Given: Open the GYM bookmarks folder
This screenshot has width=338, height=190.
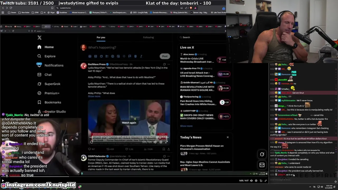Looking at the screenshot, I should pyautogui.click(x=35, y=12).
